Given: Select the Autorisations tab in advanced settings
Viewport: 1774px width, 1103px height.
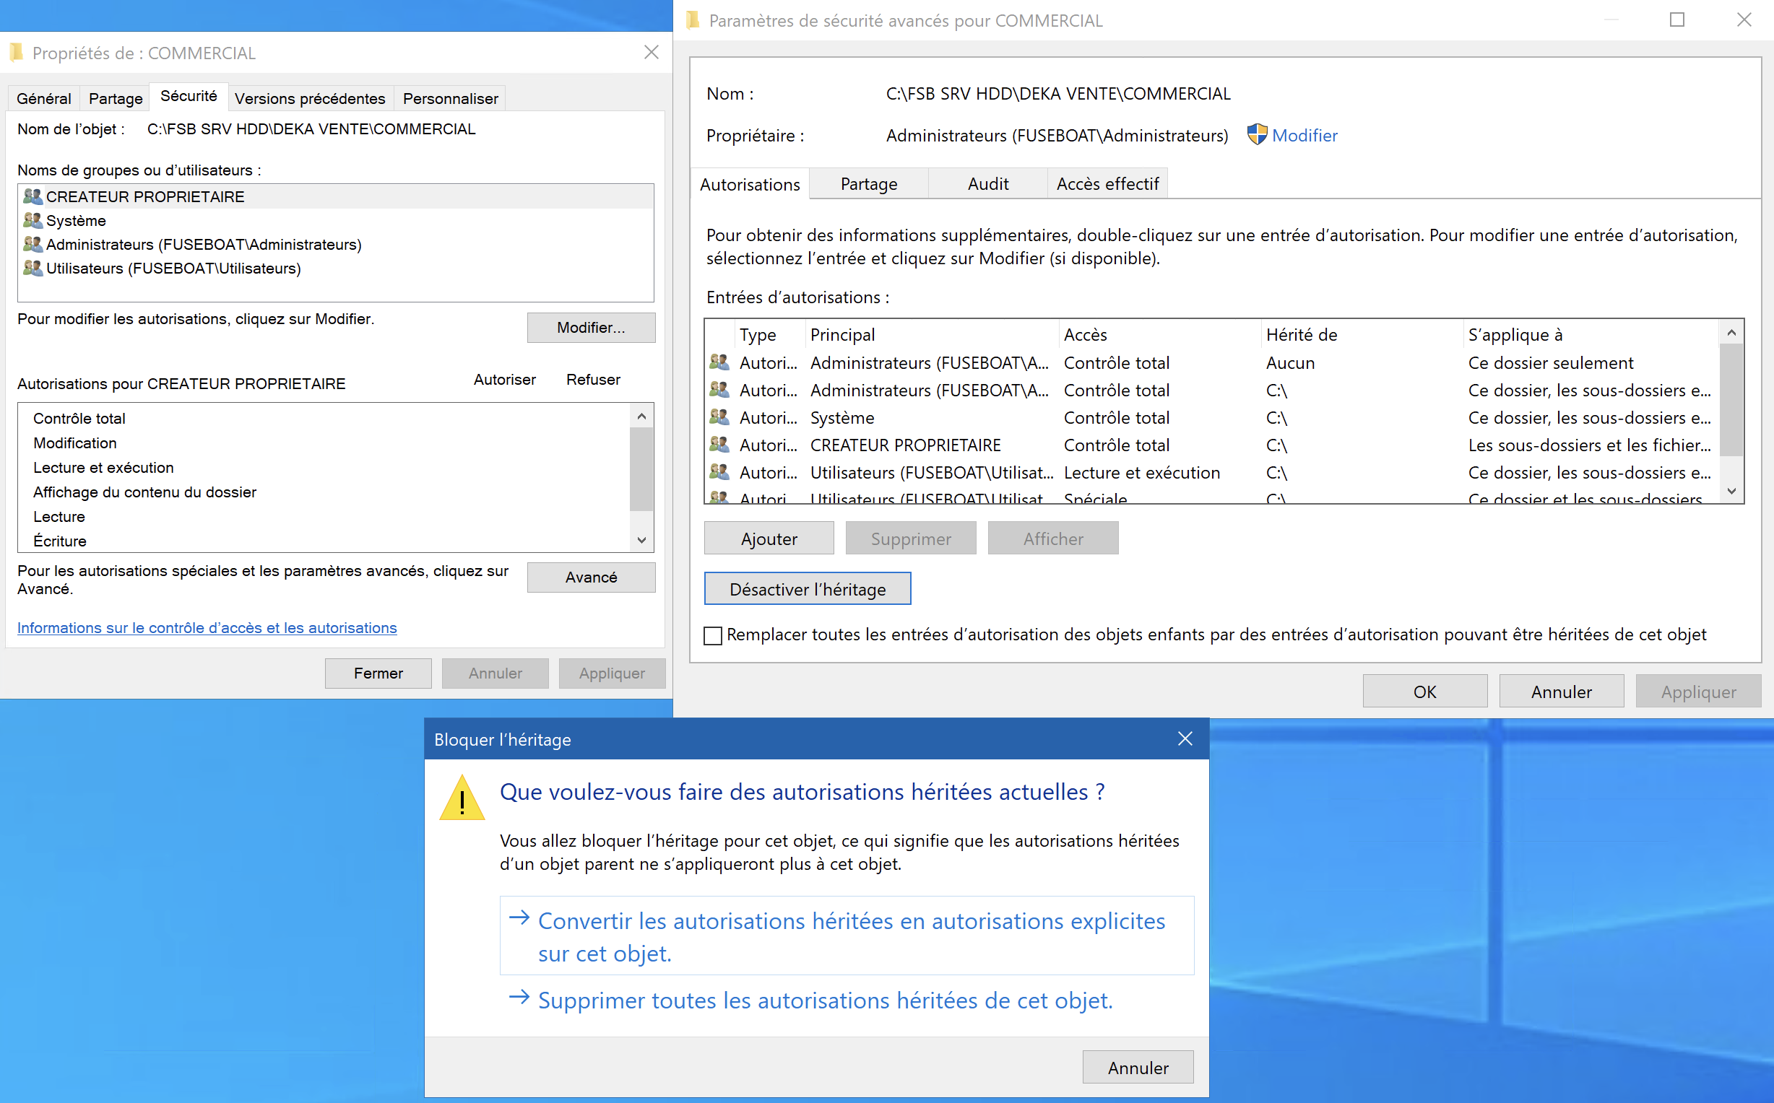Looking at the screenshot, I should [750, 184].
